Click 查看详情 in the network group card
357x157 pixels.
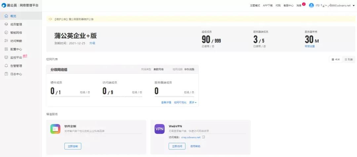click(166, 103)
